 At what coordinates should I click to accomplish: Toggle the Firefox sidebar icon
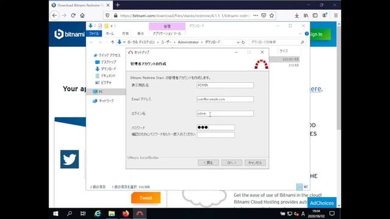tap(315, 15)
